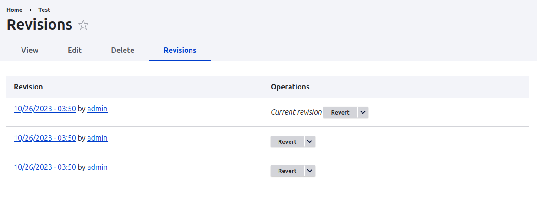Click admin link in first revision row

[97, 109]
